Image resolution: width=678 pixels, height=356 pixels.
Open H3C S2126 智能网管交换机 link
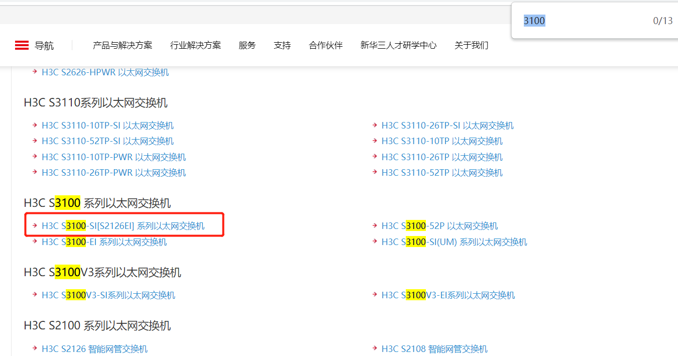[x=95, y=349]
